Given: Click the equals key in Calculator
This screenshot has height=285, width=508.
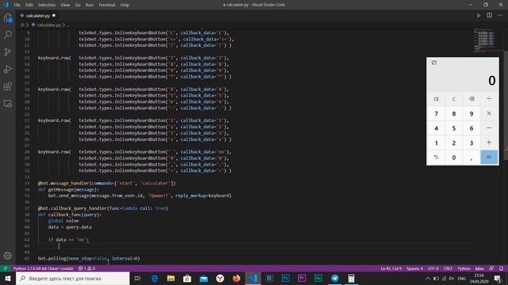Looking at the screenshot, I should tap(489, 157).
